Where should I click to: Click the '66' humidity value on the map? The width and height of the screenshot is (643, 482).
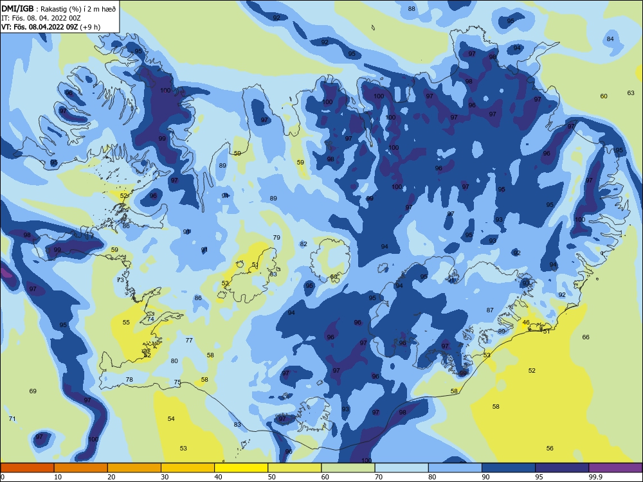[x=586, y=337]
